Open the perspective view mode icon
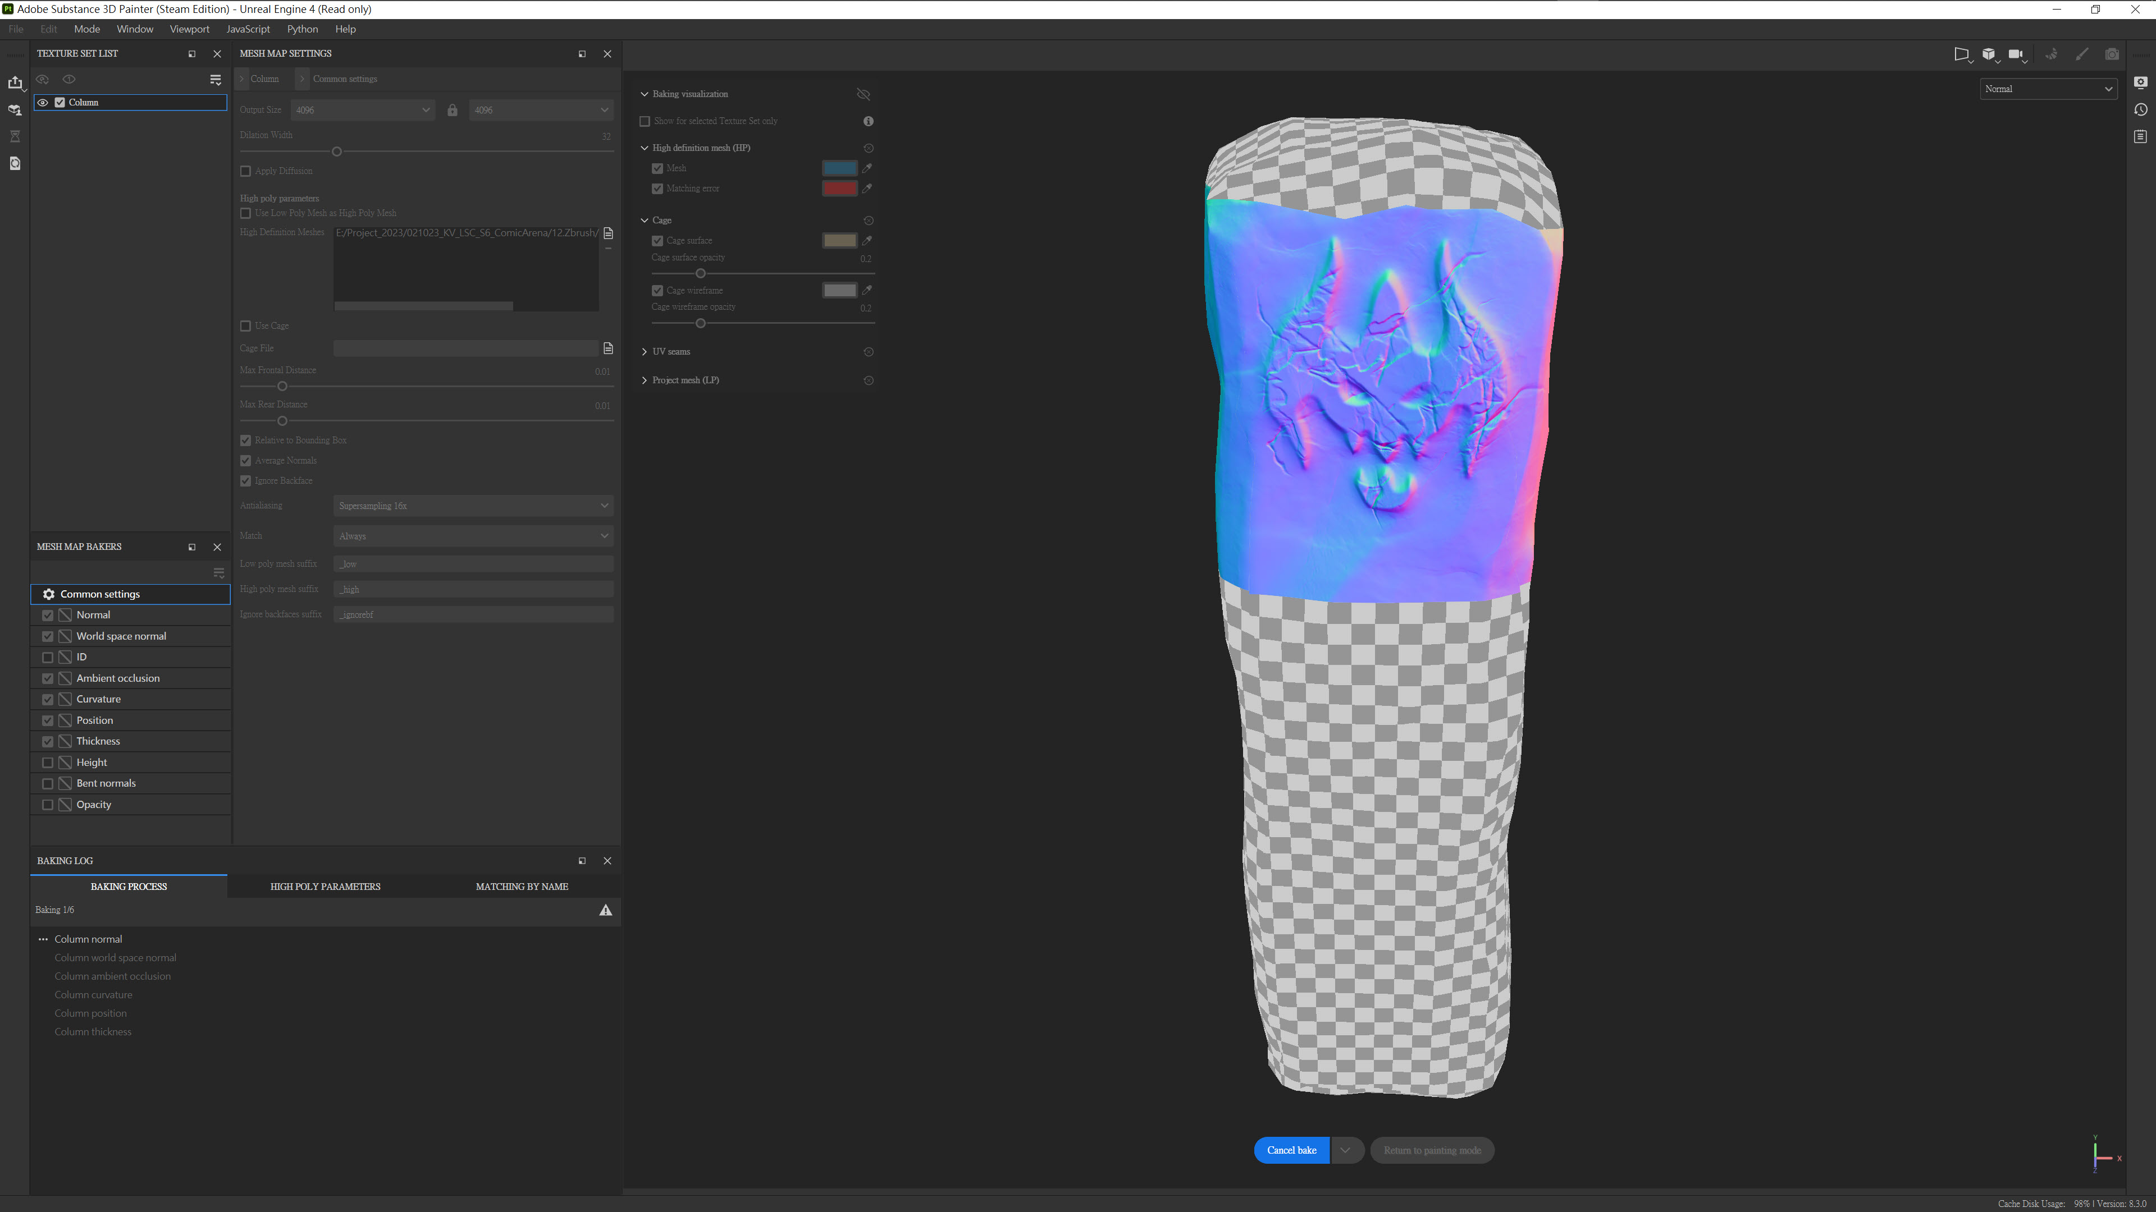Screen dimensions: 2156x1212 [1961, 54]
